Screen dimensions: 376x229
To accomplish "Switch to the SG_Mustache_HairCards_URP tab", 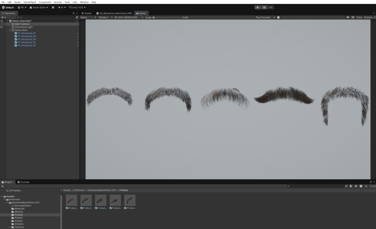I will 115,13.
